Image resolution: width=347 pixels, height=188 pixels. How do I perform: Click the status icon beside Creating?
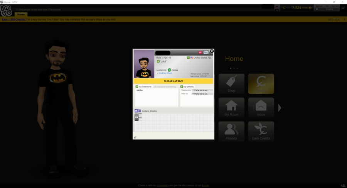pos(317,9)
